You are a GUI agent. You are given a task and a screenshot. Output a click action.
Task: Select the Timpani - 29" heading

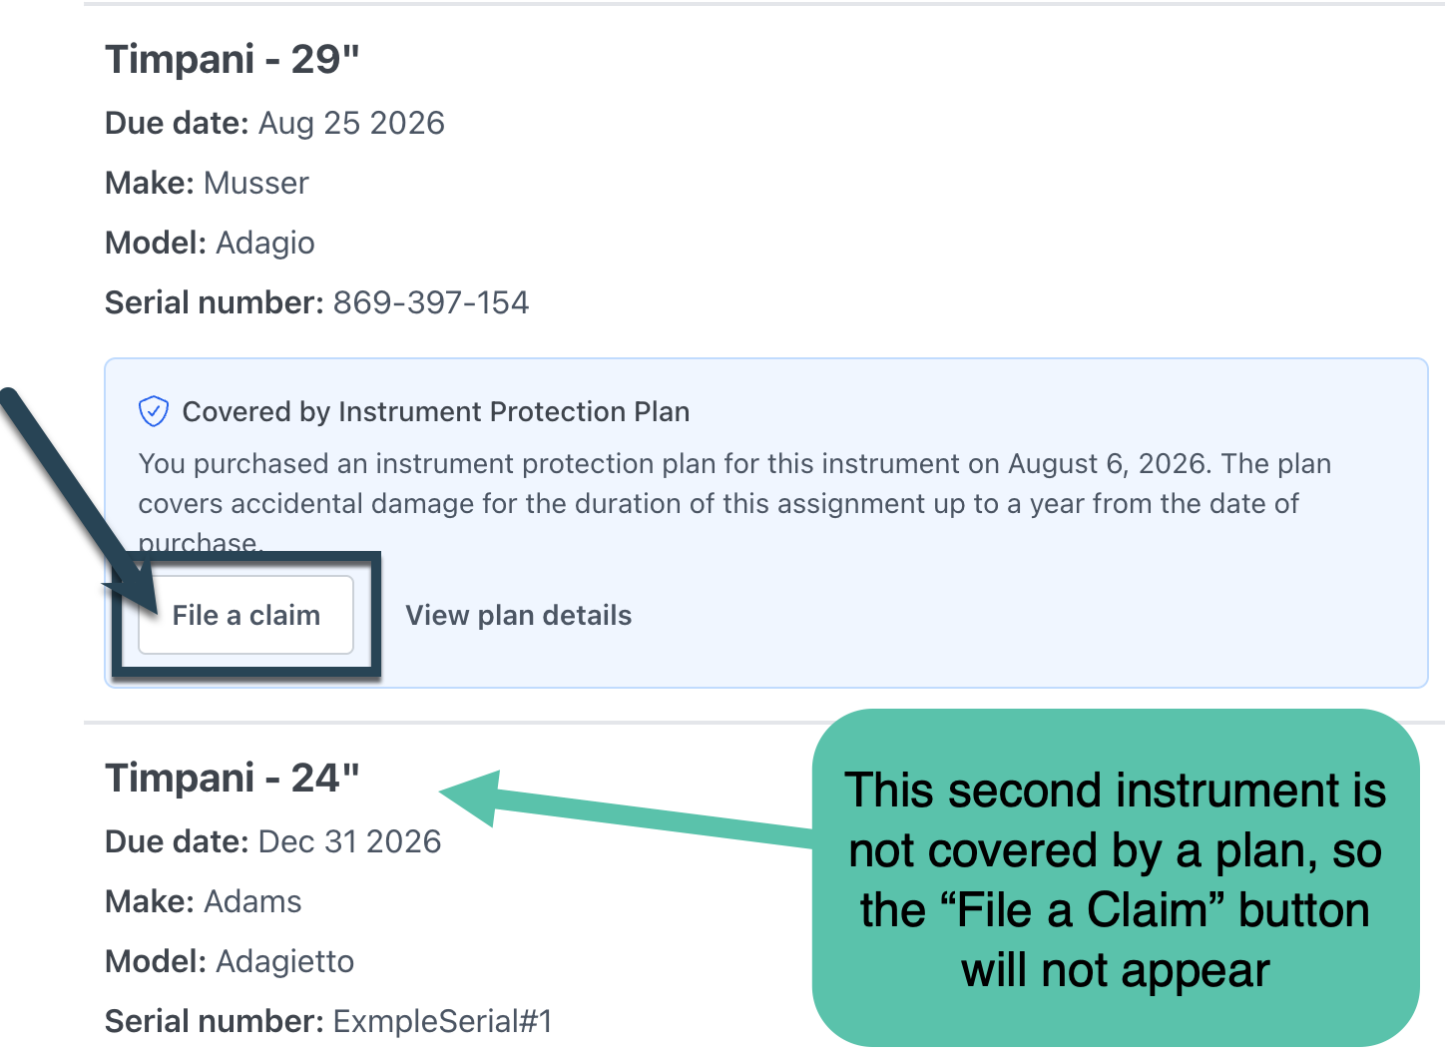(x=232, y=60)
